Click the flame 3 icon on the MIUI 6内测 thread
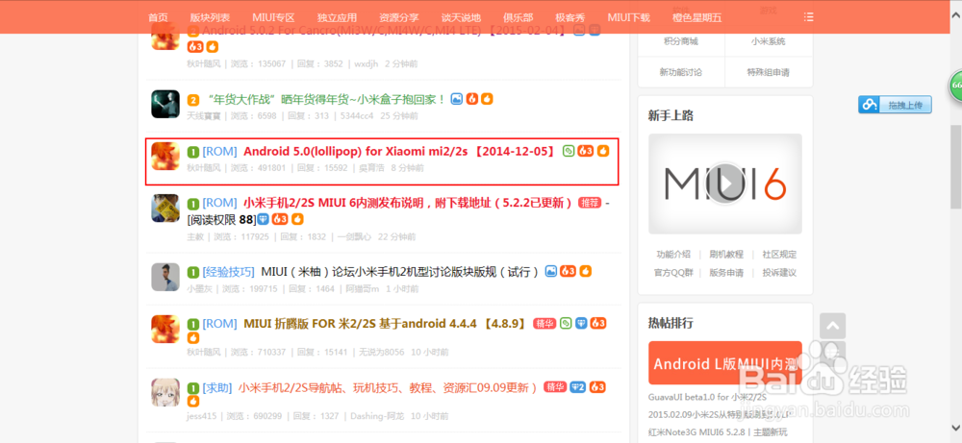962x443 pixels. 280,219
